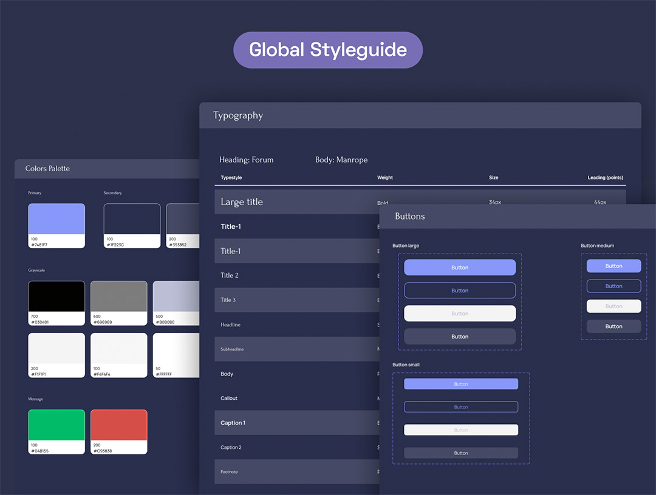This screenshot has width=656, height=495.
Task: Click the Global Styleguide title pill
Action: tap(328, 50)
